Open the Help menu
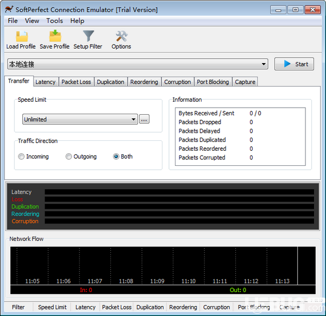The width and height of the screenshot is (326, 316). 77,21
